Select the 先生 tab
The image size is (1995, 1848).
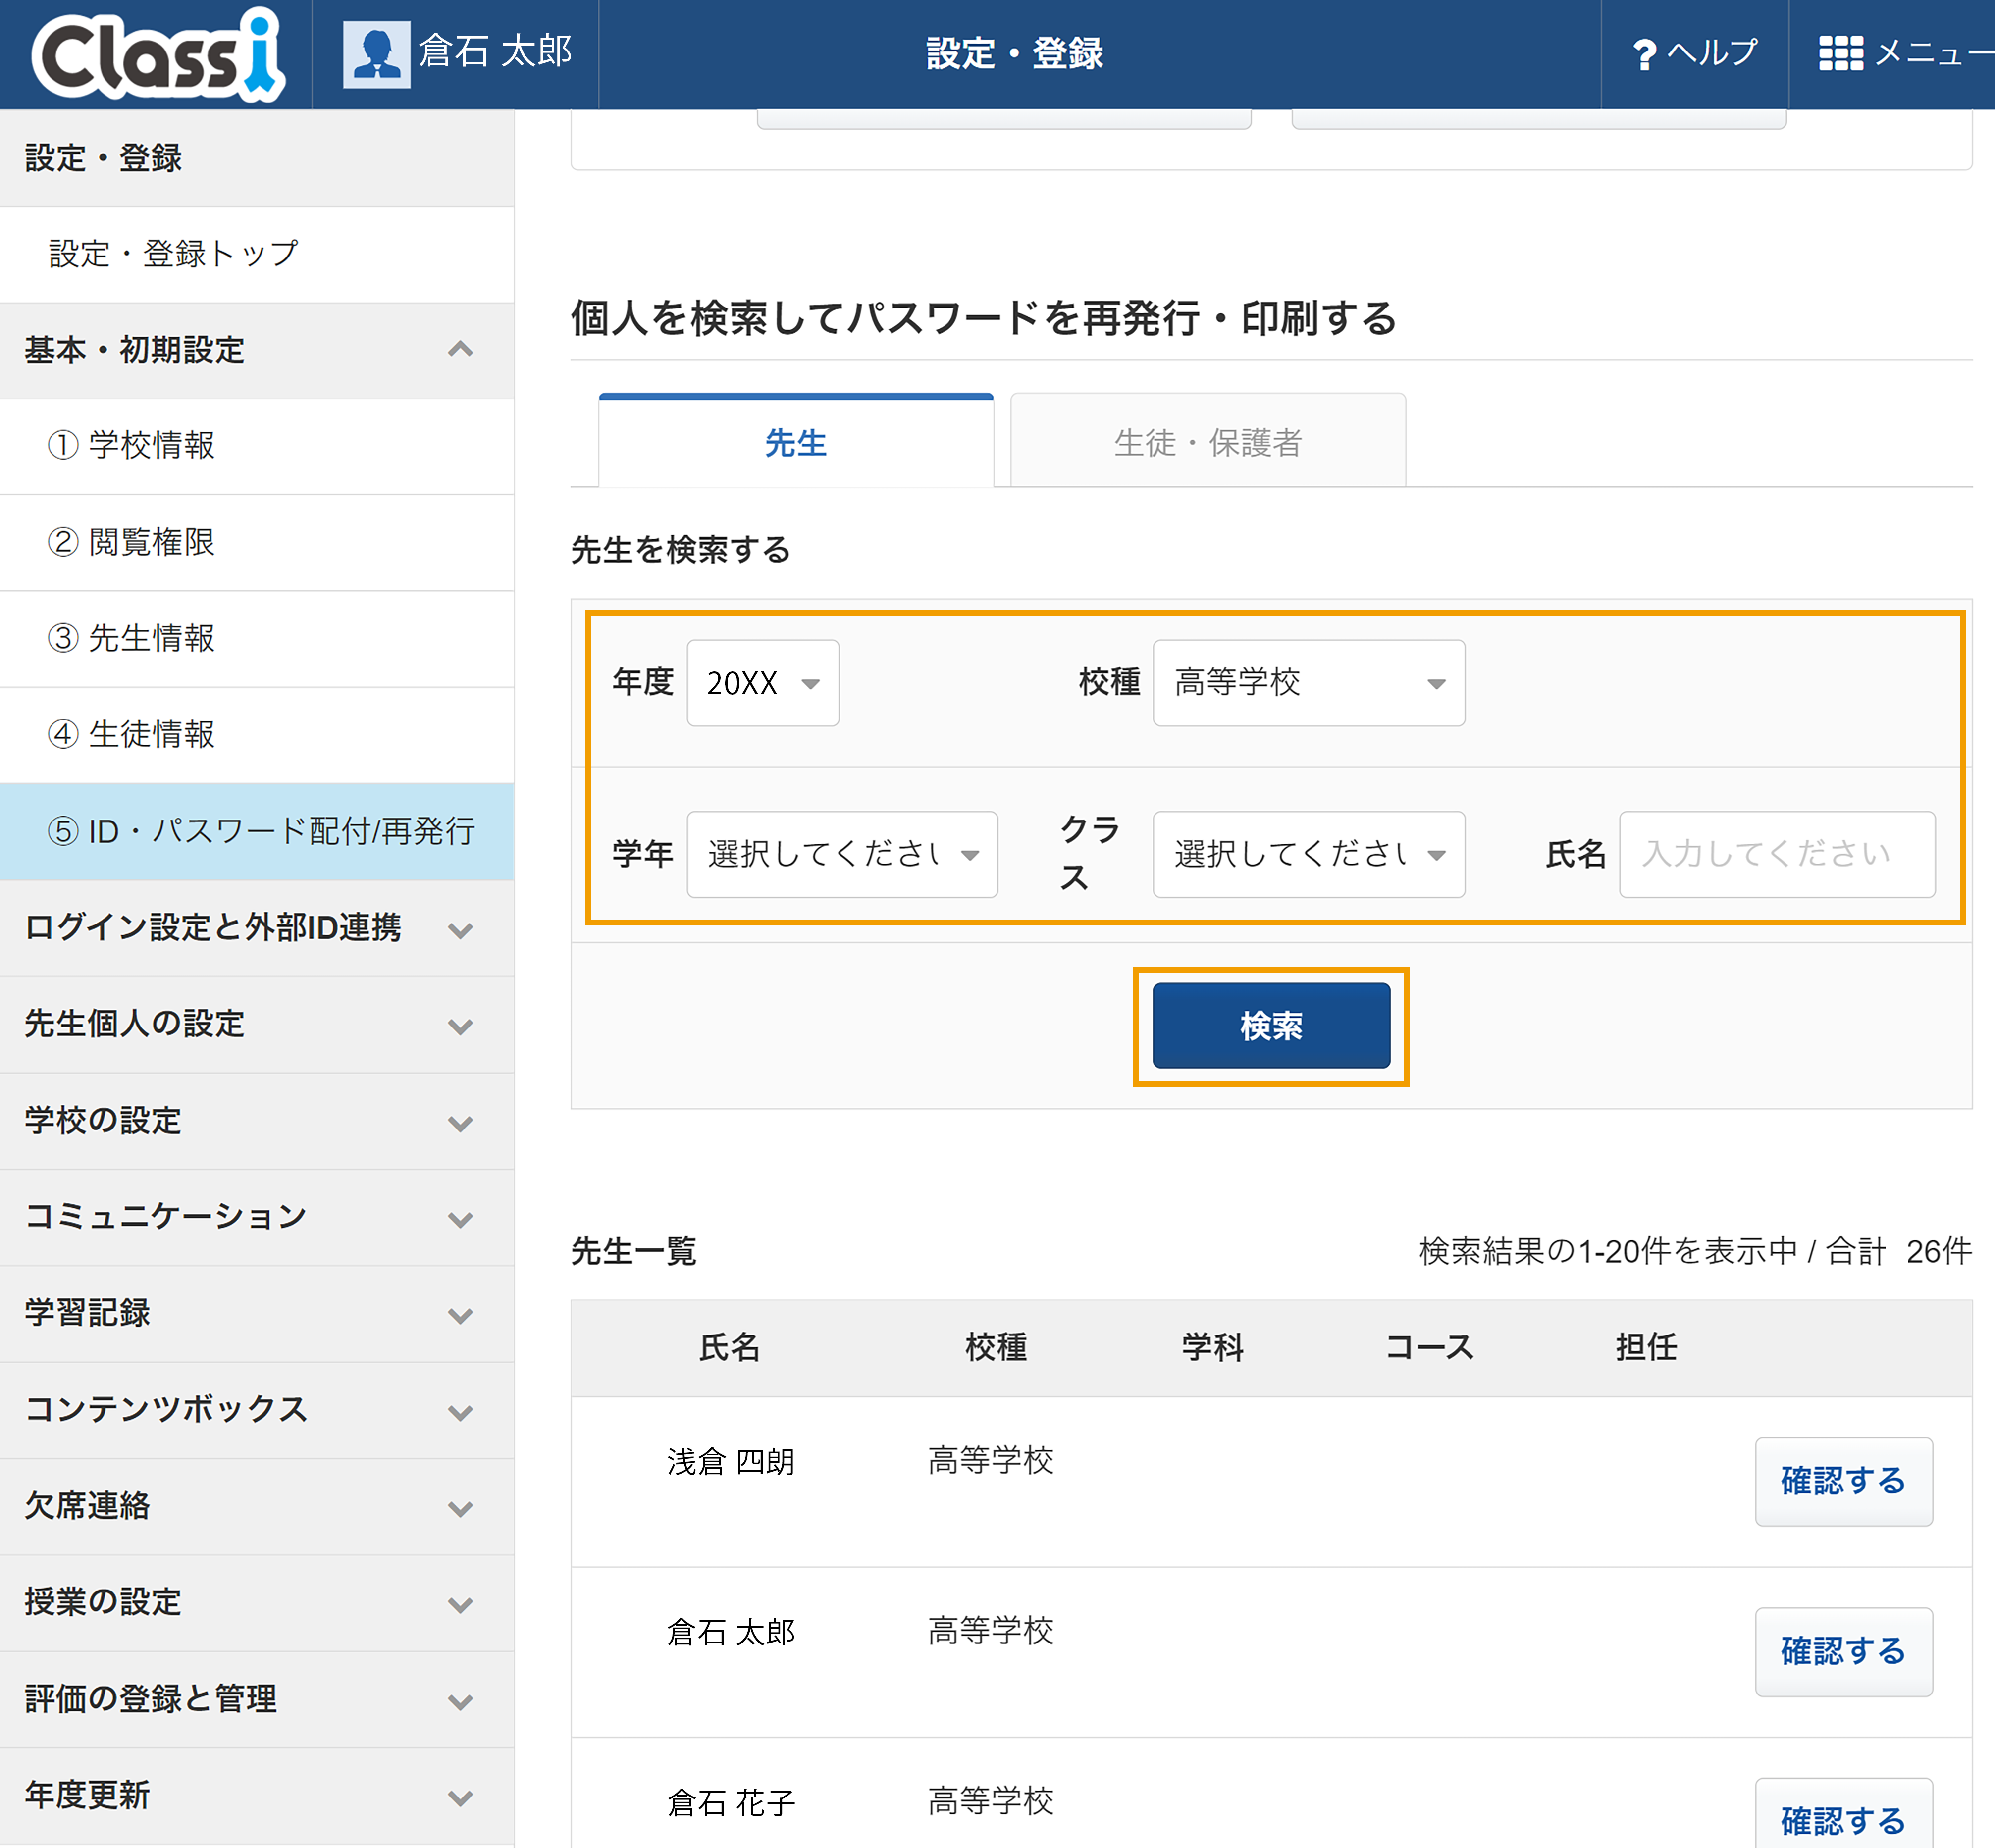(796, 441)
